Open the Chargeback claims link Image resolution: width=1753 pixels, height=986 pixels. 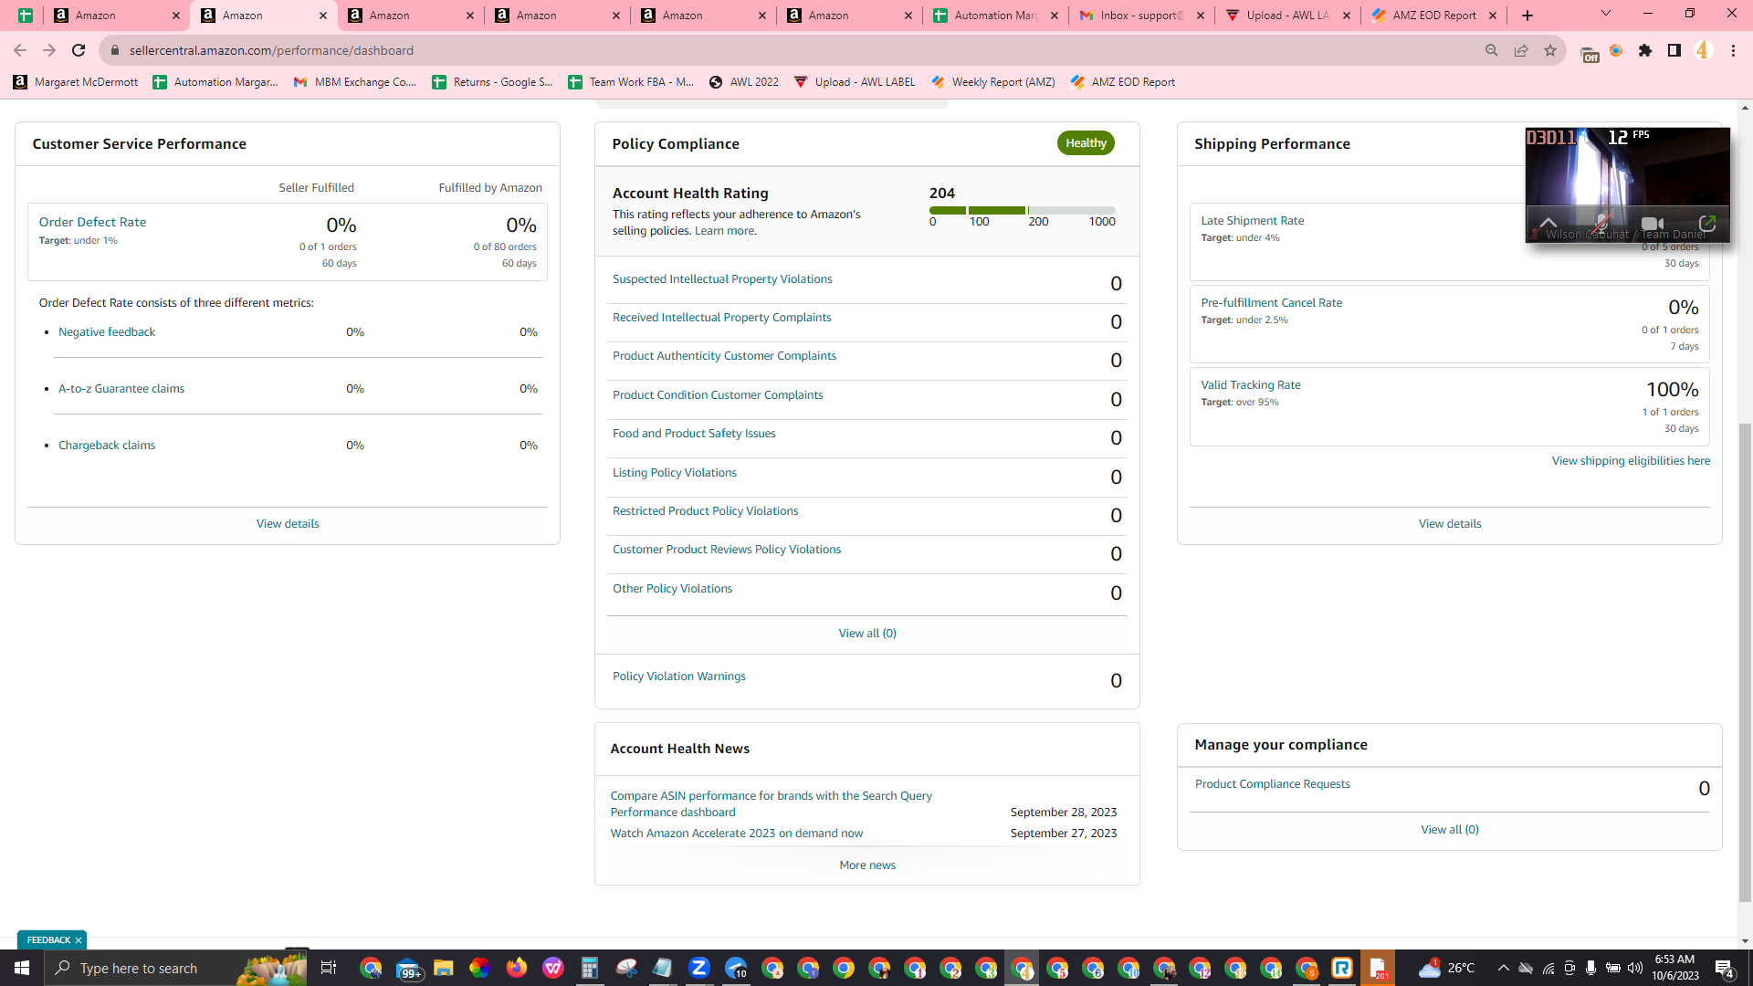coord(107,446)
